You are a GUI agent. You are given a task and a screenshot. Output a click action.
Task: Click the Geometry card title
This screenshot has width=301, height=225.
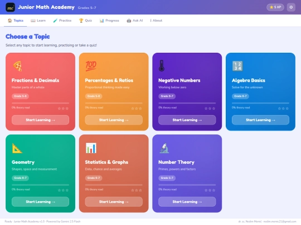coord(23,162)
